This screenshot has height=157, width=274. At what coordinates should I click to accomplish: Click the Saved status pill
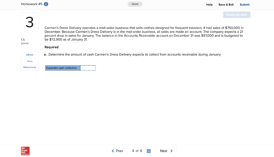(135, 4)
